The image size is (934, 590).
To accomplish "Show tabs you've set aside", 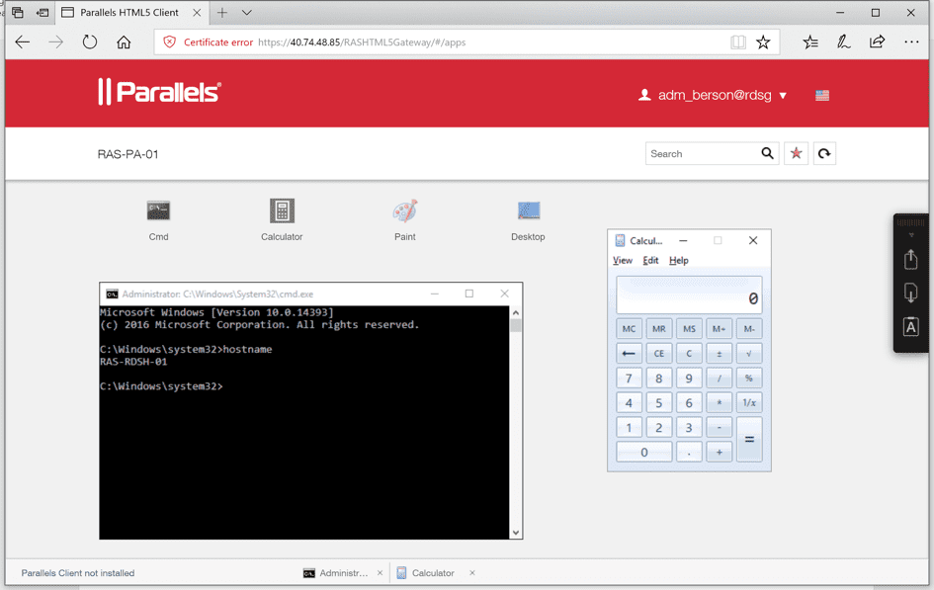I will [17, 12].
